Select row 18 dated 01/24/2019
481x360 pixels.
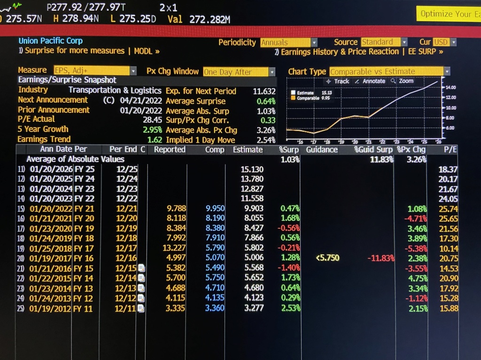237,238
